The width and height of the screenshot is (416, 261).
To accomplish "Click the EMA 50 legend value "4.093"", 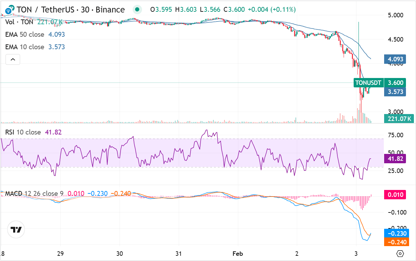I will [56, 34].
